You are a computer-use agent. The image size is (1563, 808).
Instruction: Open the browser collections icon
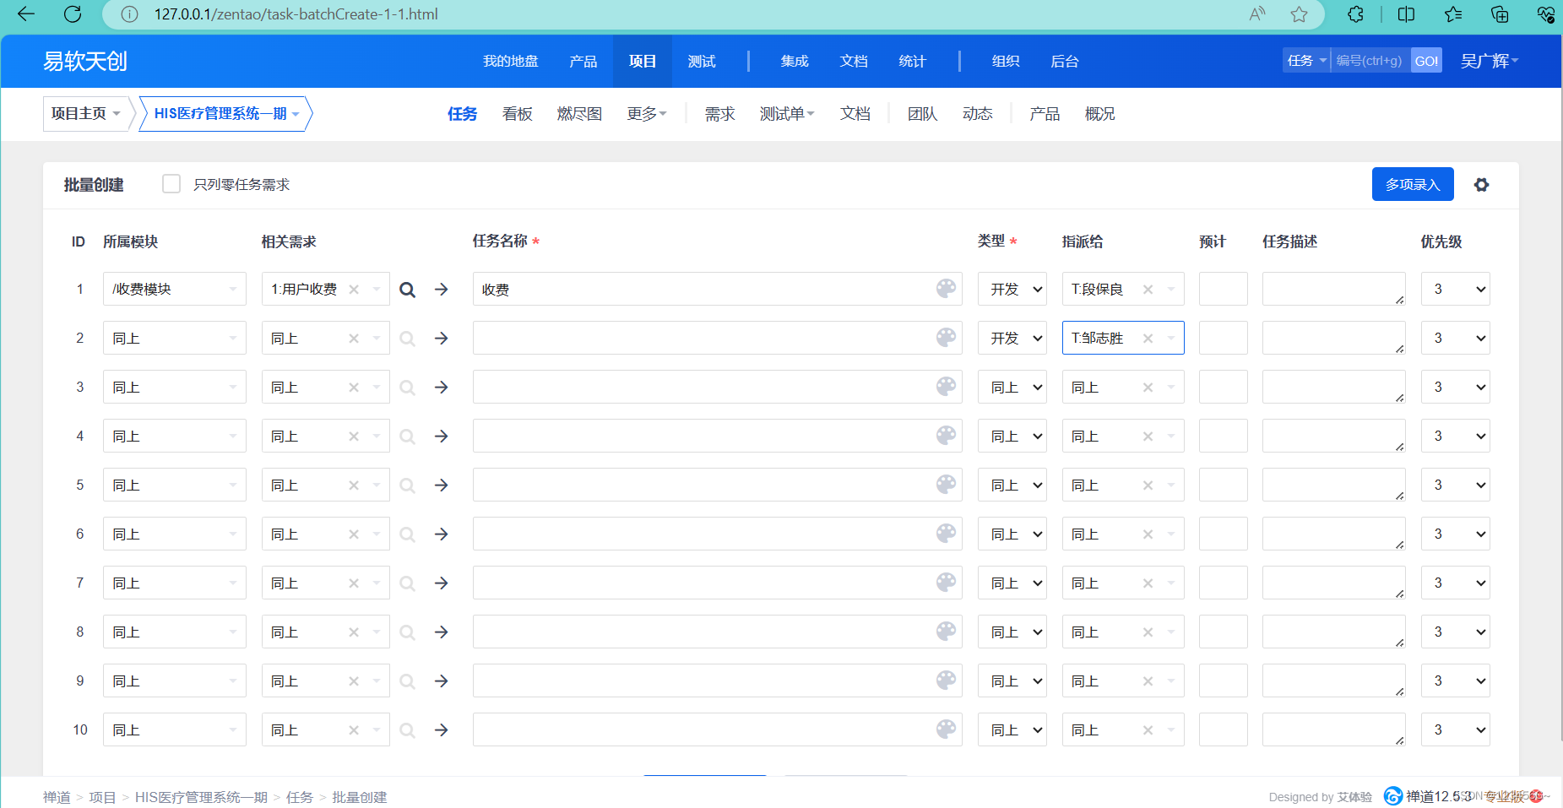pyautogui.click(x=1500, y=14)
